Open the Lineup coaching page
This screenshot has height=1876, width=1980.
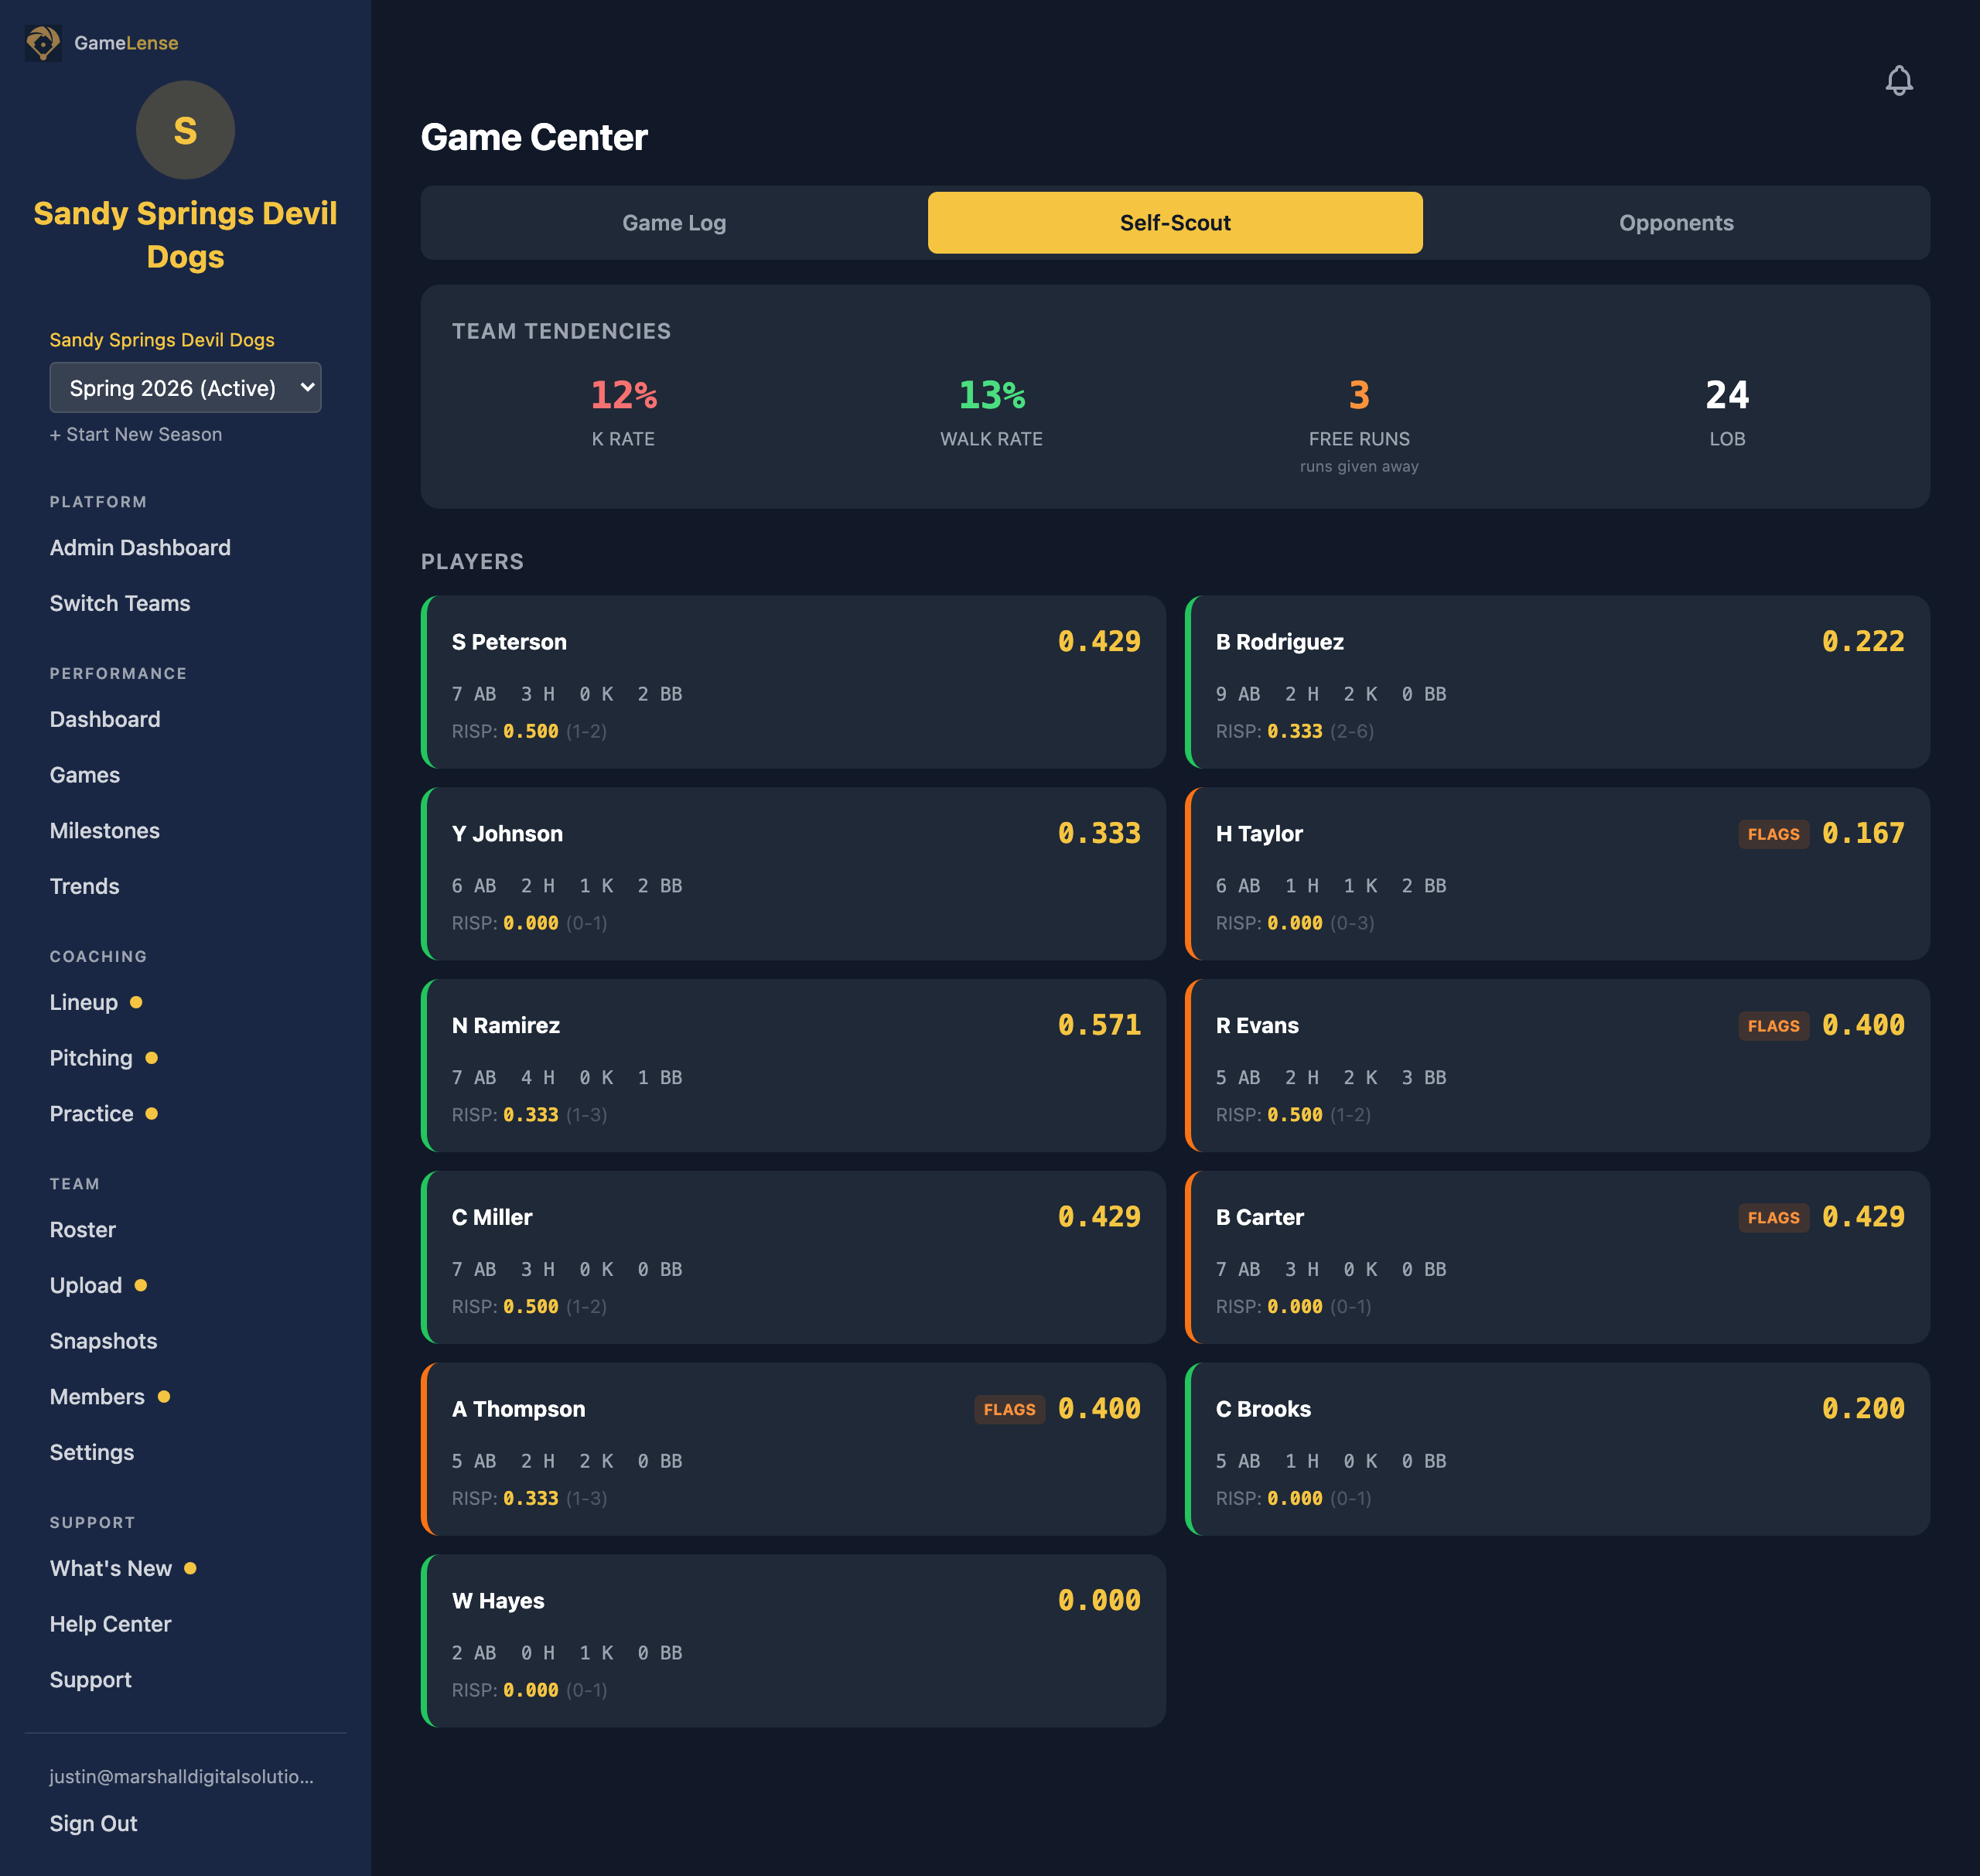(x=84, y=1002)
